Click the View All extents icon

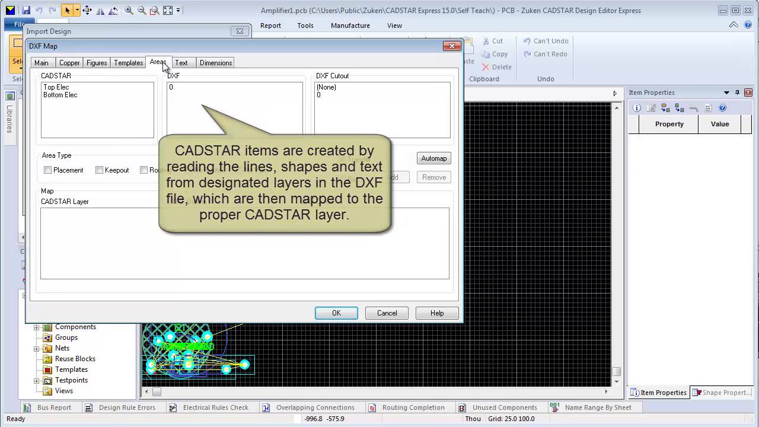pyautogui.click(x=168, y=10)
